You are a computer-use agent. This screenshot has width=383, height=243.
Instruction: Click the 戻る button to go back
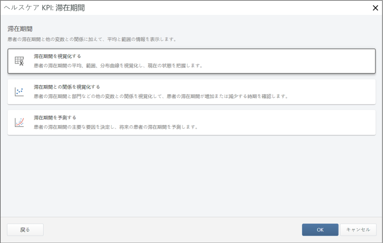pyautogui.click(x=25, y=230)
